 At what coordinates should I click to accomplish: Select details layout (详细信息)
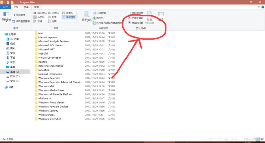tap(69, 17)
